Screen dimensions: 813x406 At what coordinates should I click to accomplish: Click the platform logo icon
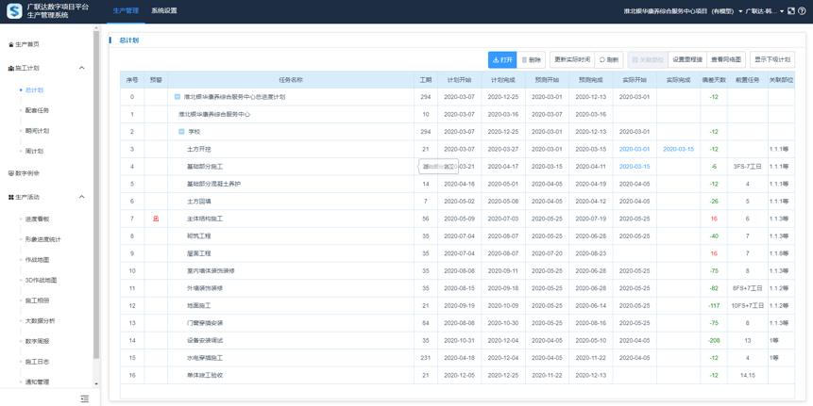click(x=14, y=11)
